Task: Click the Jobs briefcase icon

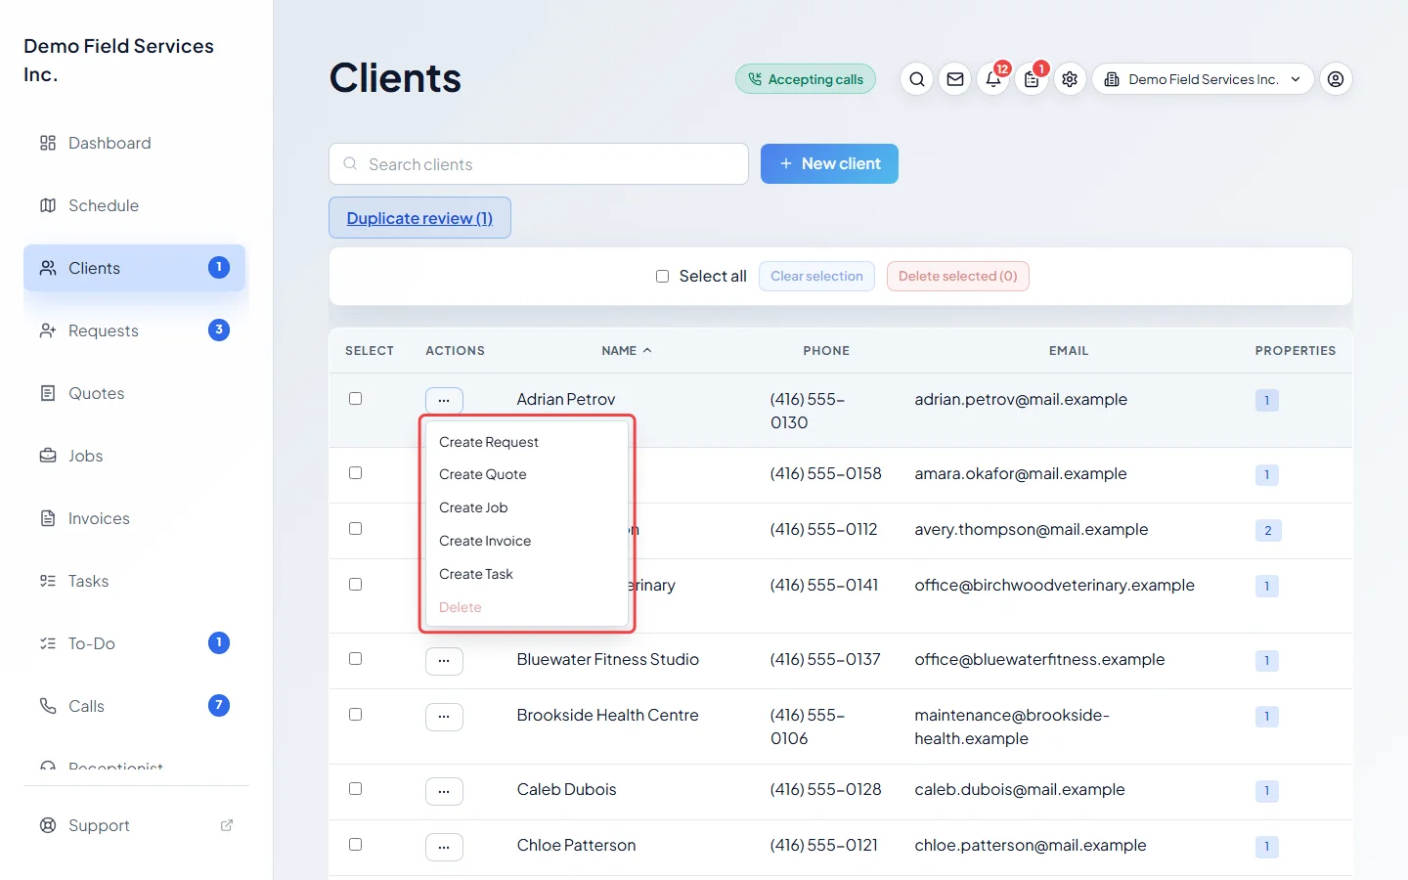Action: [48, 456]
